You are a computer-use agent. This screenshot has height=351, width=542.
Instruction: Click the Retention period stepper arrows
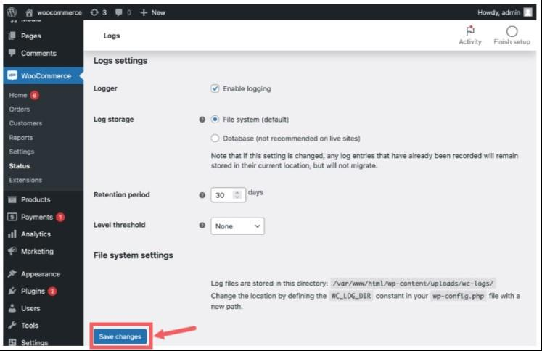(237, 195)
